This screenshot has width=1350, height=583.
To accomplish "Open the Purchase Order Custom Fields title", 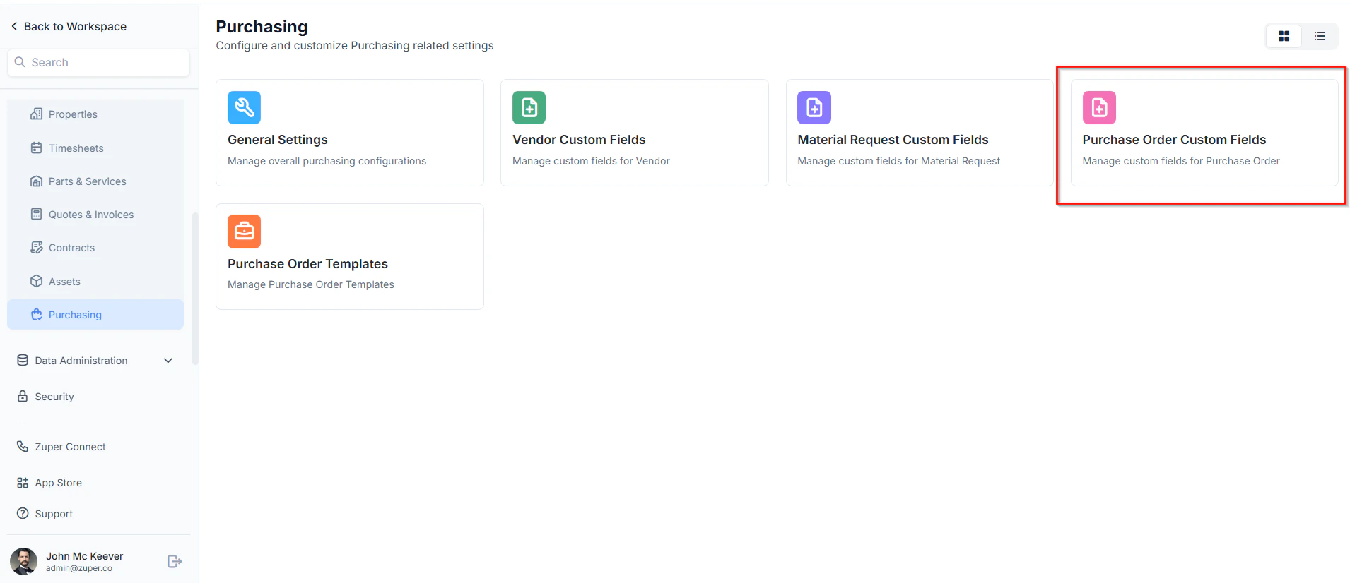I will click(1174, 140).
